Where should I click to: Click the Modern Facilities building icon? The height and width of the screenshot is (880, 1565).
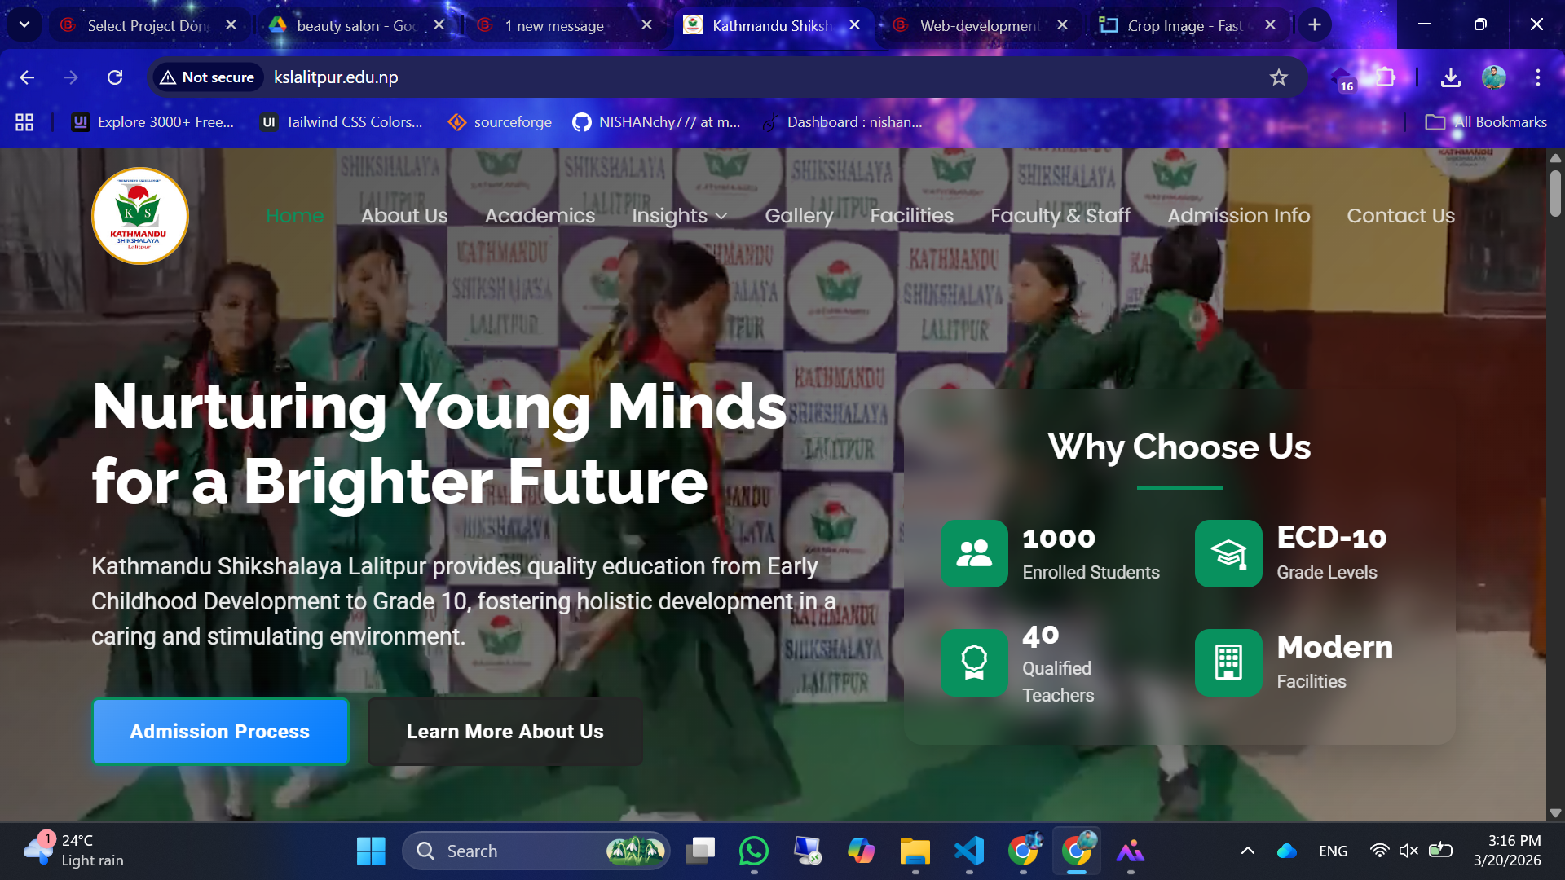pyautogui.click(x=1228, y=662)
